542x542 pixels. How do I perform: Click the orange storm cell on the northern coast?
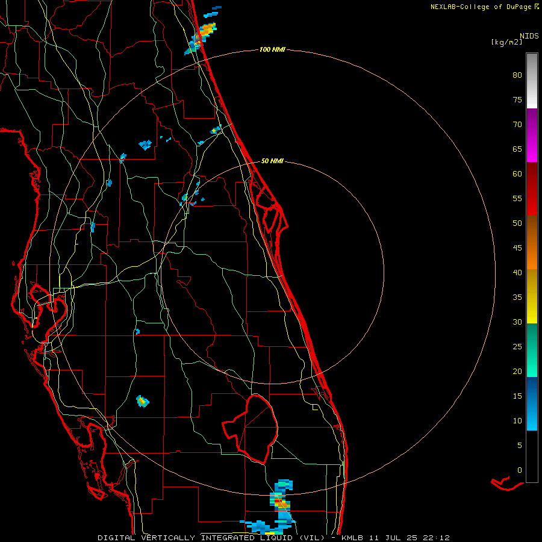click(207, 30)
